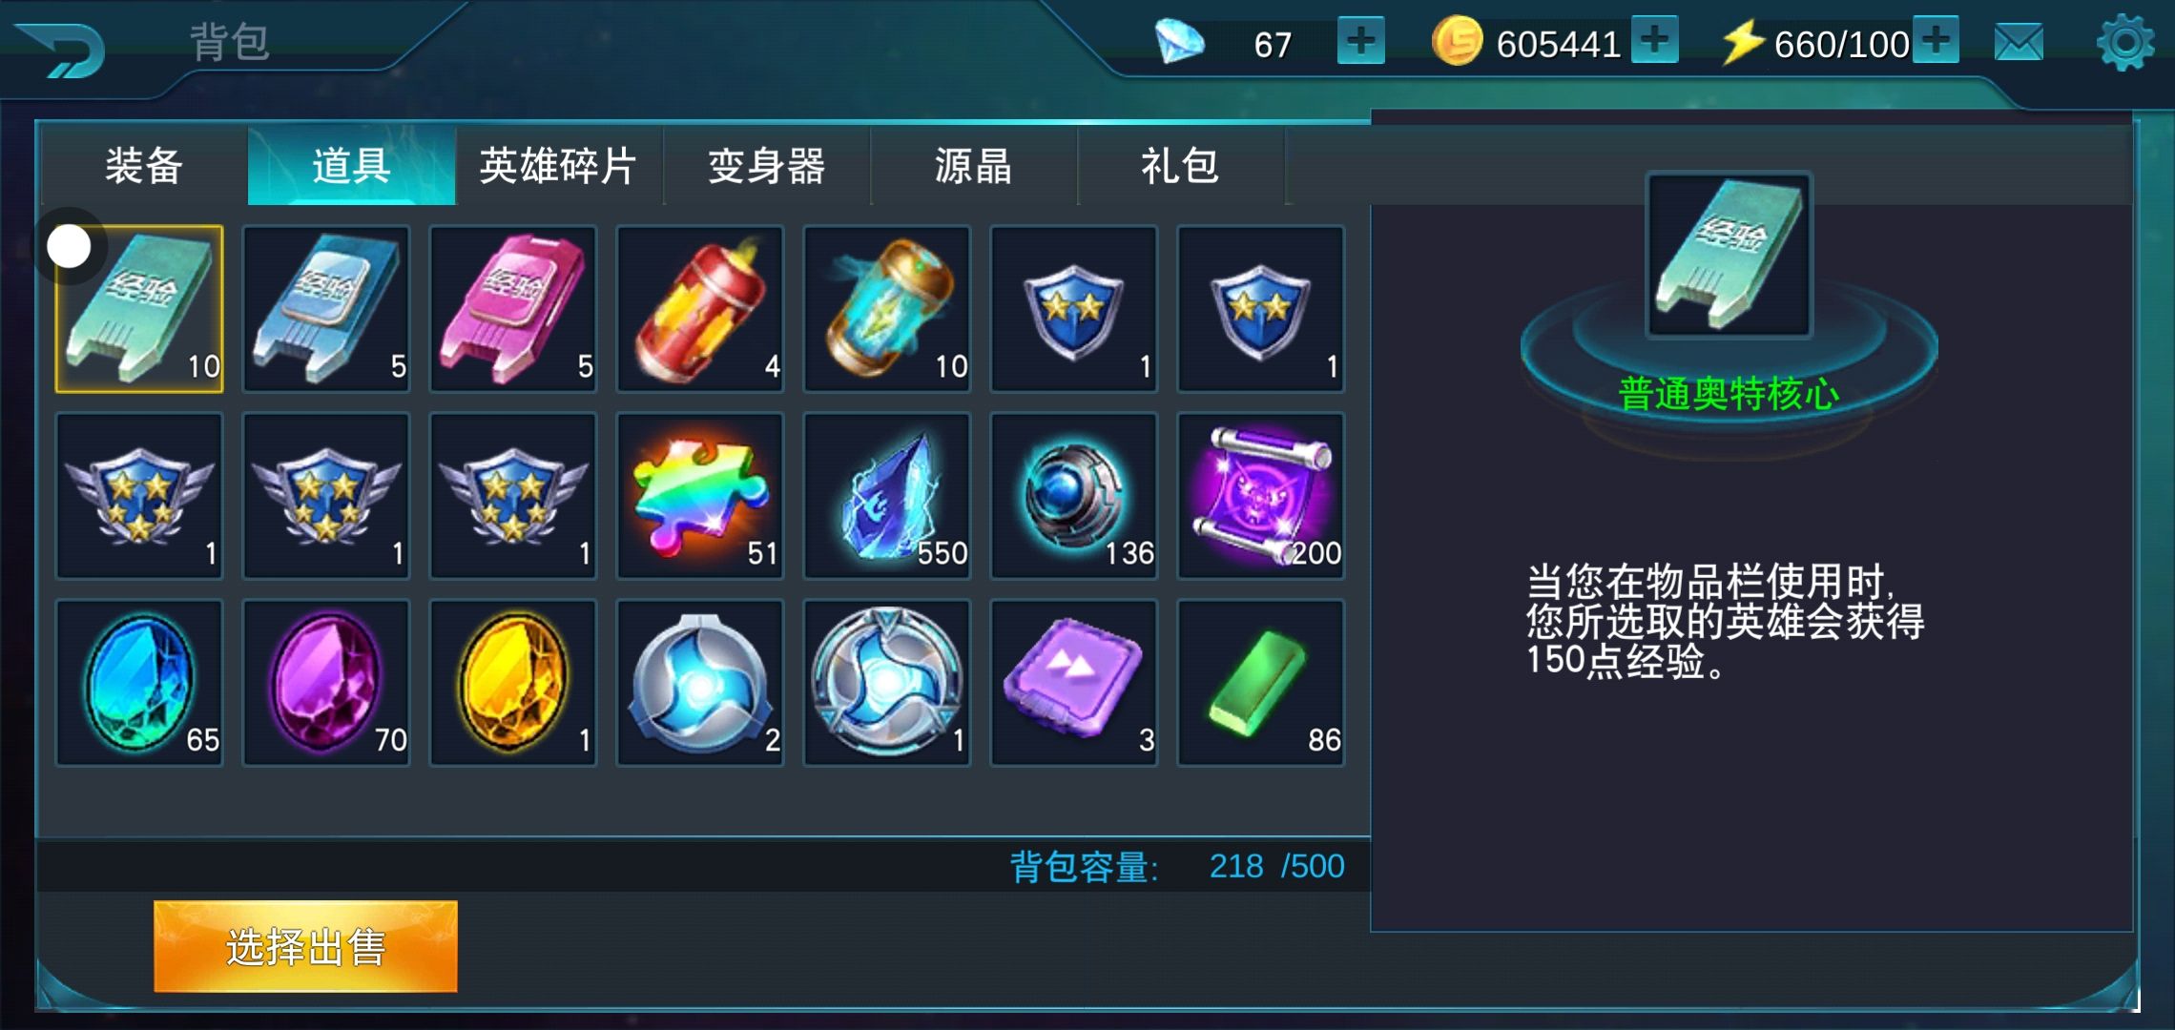Open settings via the gear icon

point(2124,42)
